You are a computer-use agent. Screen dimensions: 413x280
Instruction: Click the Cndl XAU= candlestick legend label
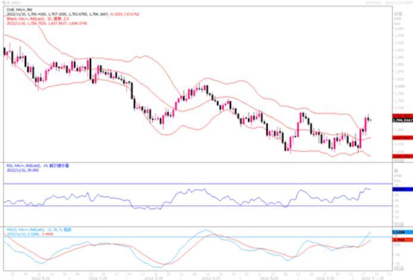(18, 11)
